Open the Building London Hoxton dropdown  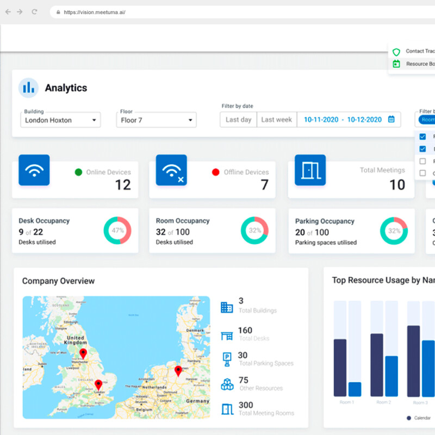[60, 120]
